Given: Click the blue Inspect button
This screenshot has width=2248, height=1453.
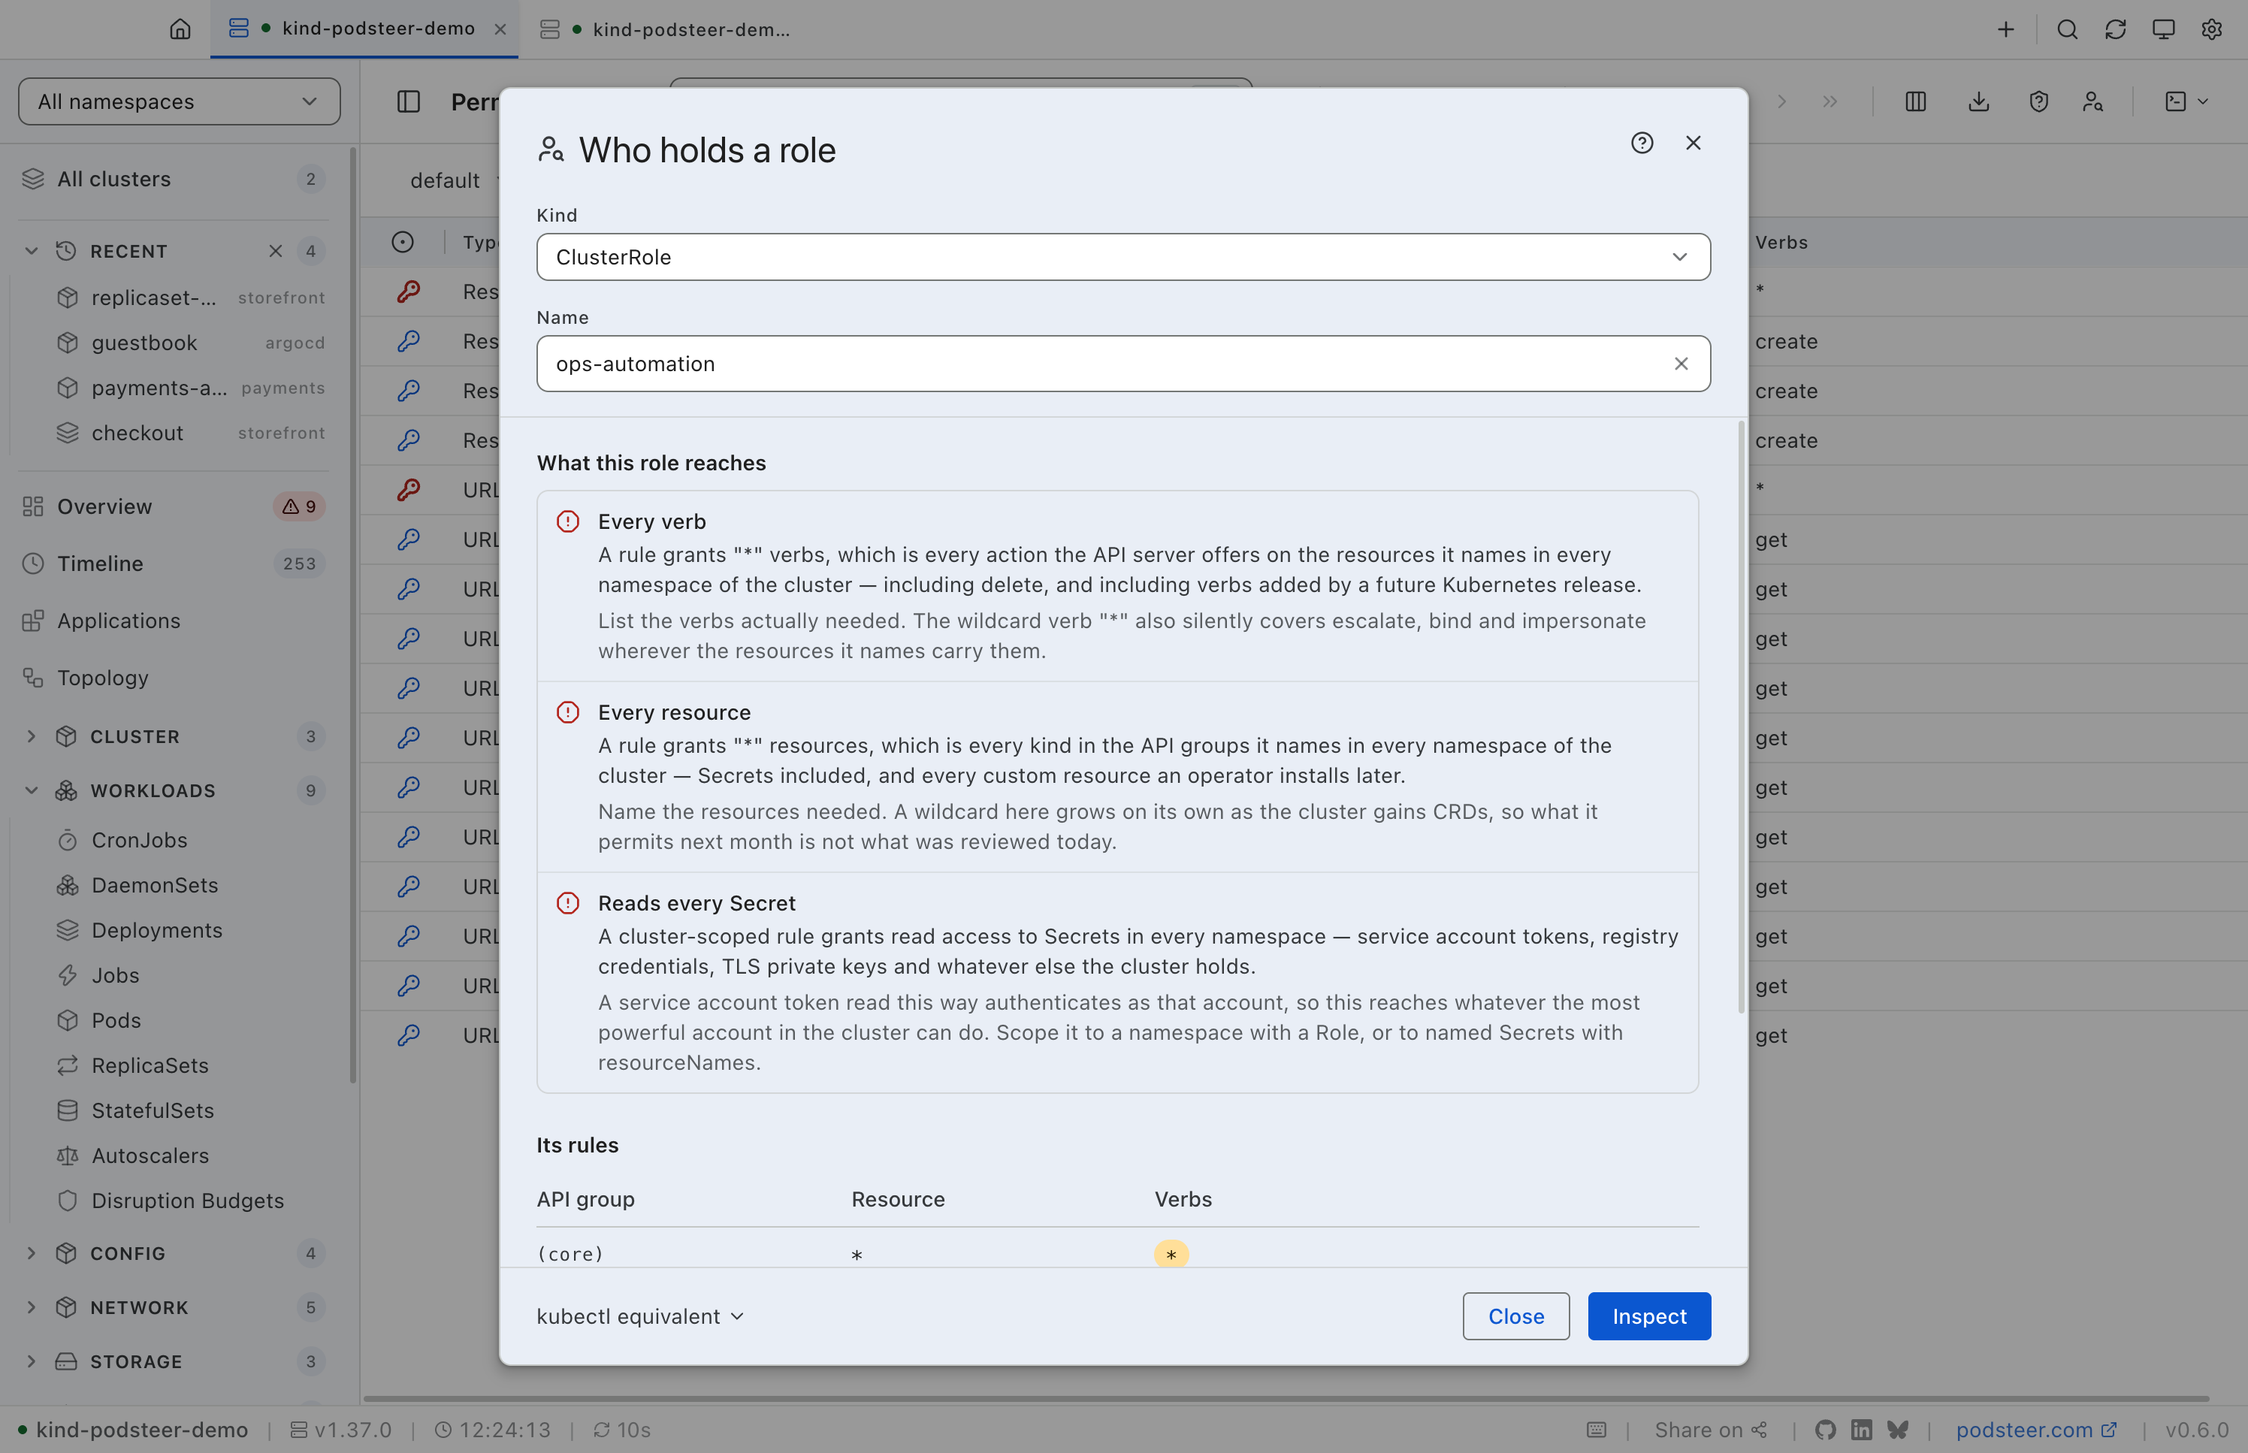Looking at the screenshot, I should click(1649, 1316).
